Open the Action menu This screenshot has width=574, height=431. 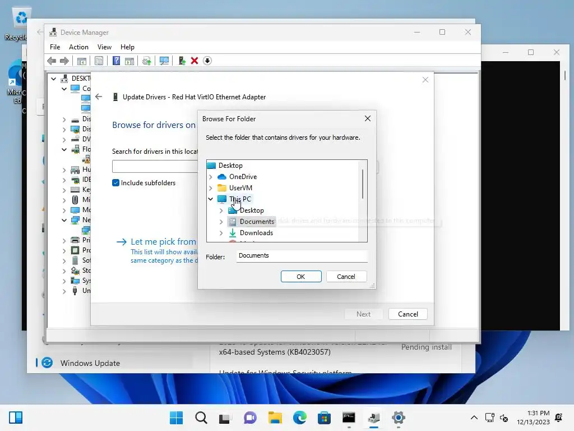coord(78,47)
